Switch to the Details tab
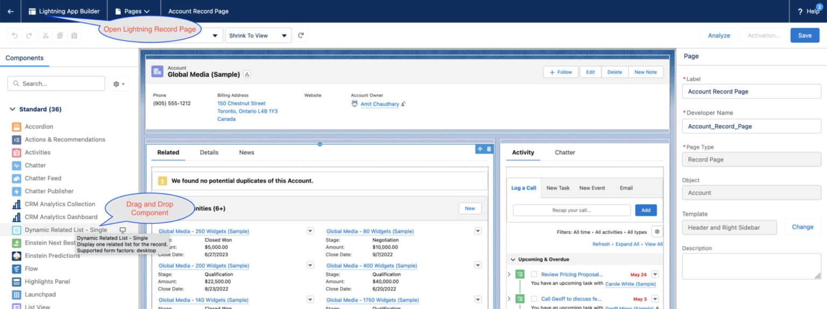This screenshot has width=827, height=309. click(209, 152)
